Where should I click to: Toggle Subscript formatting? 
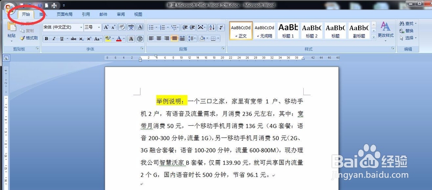(x=81, y=39)
